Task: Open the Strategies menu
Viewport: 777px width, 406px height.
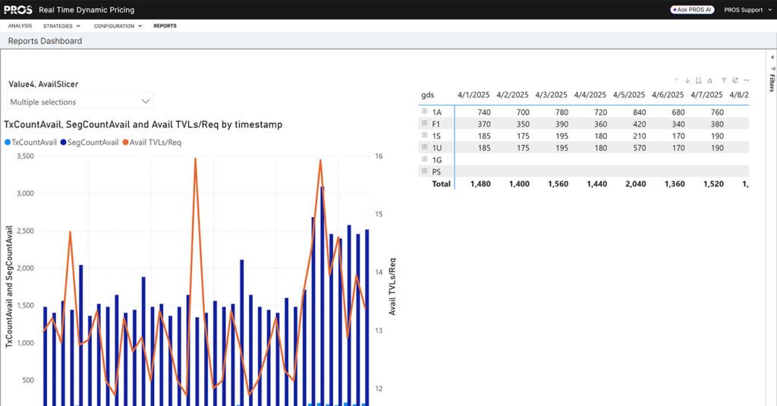Action: click(61, 26)
